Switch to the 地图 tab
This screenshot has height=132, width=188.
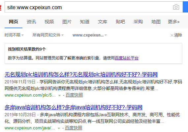156,22
